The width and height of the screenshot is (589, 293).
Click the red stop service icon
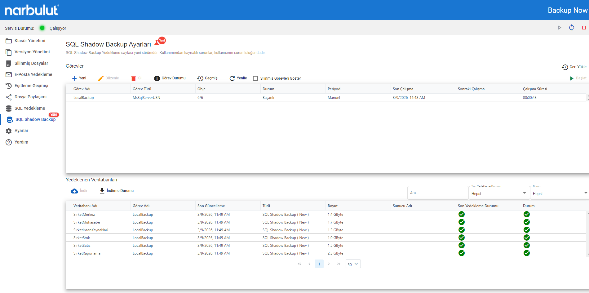[x=584, y=28]
